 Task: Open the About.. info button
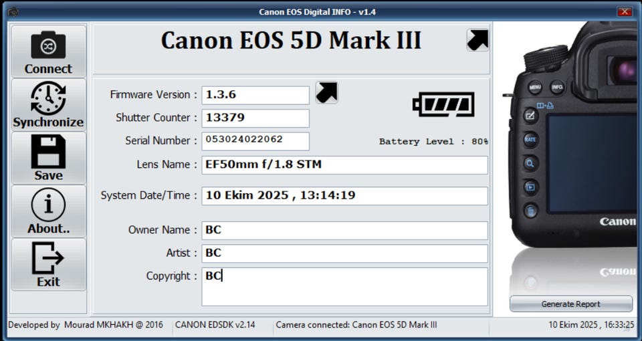(48, 211)
